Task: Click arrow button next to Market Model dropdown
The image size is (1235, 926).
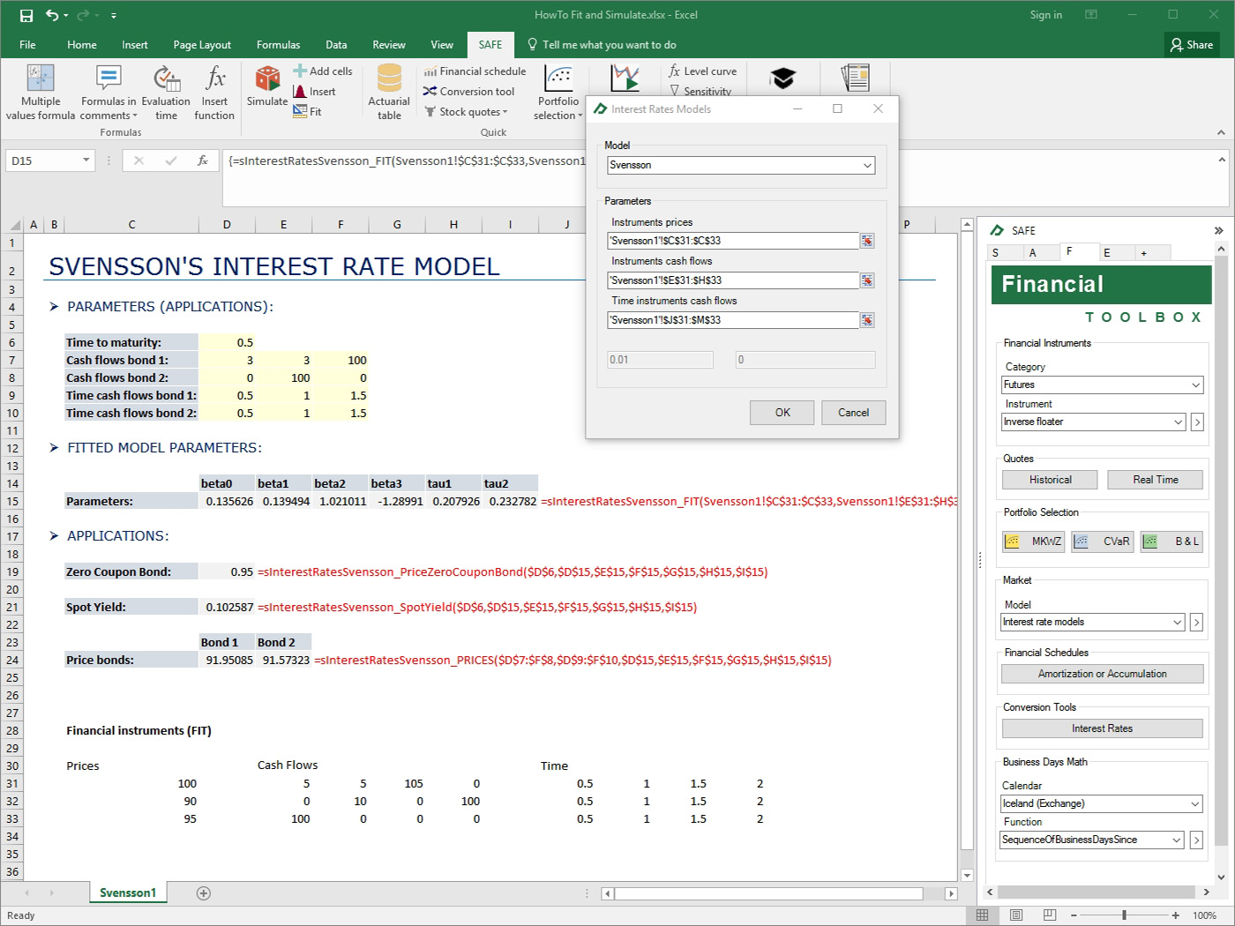Action: pyautogui.click(x=1196, y=622)
